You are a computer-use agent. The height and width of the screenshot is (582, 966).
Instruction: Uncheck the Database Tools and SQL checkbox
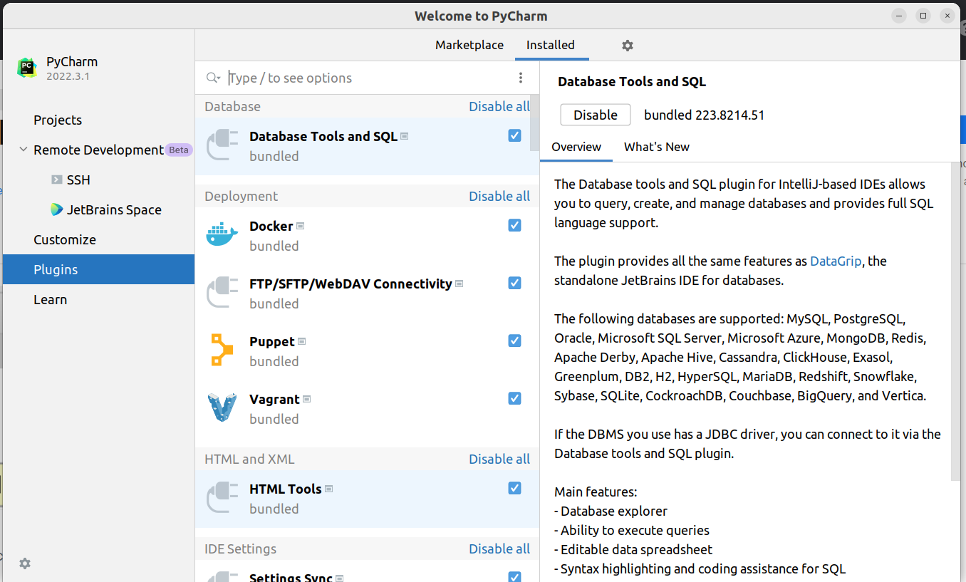514,135
